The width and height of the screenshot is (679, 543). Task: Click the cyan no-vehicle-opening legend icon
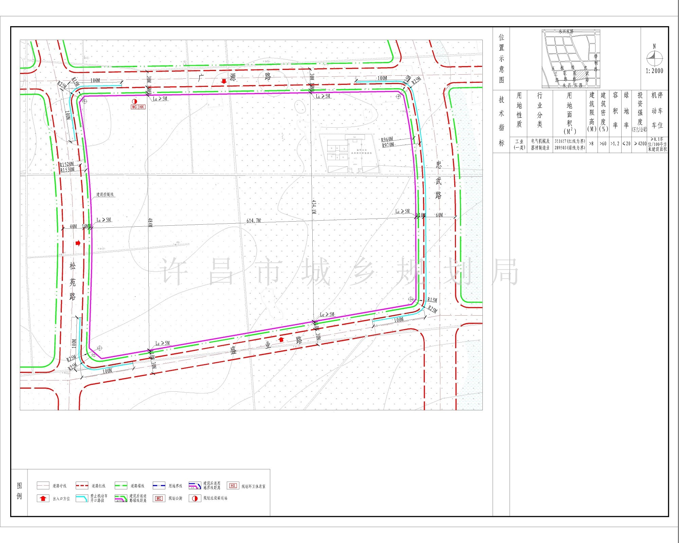(x=82, y=499)
